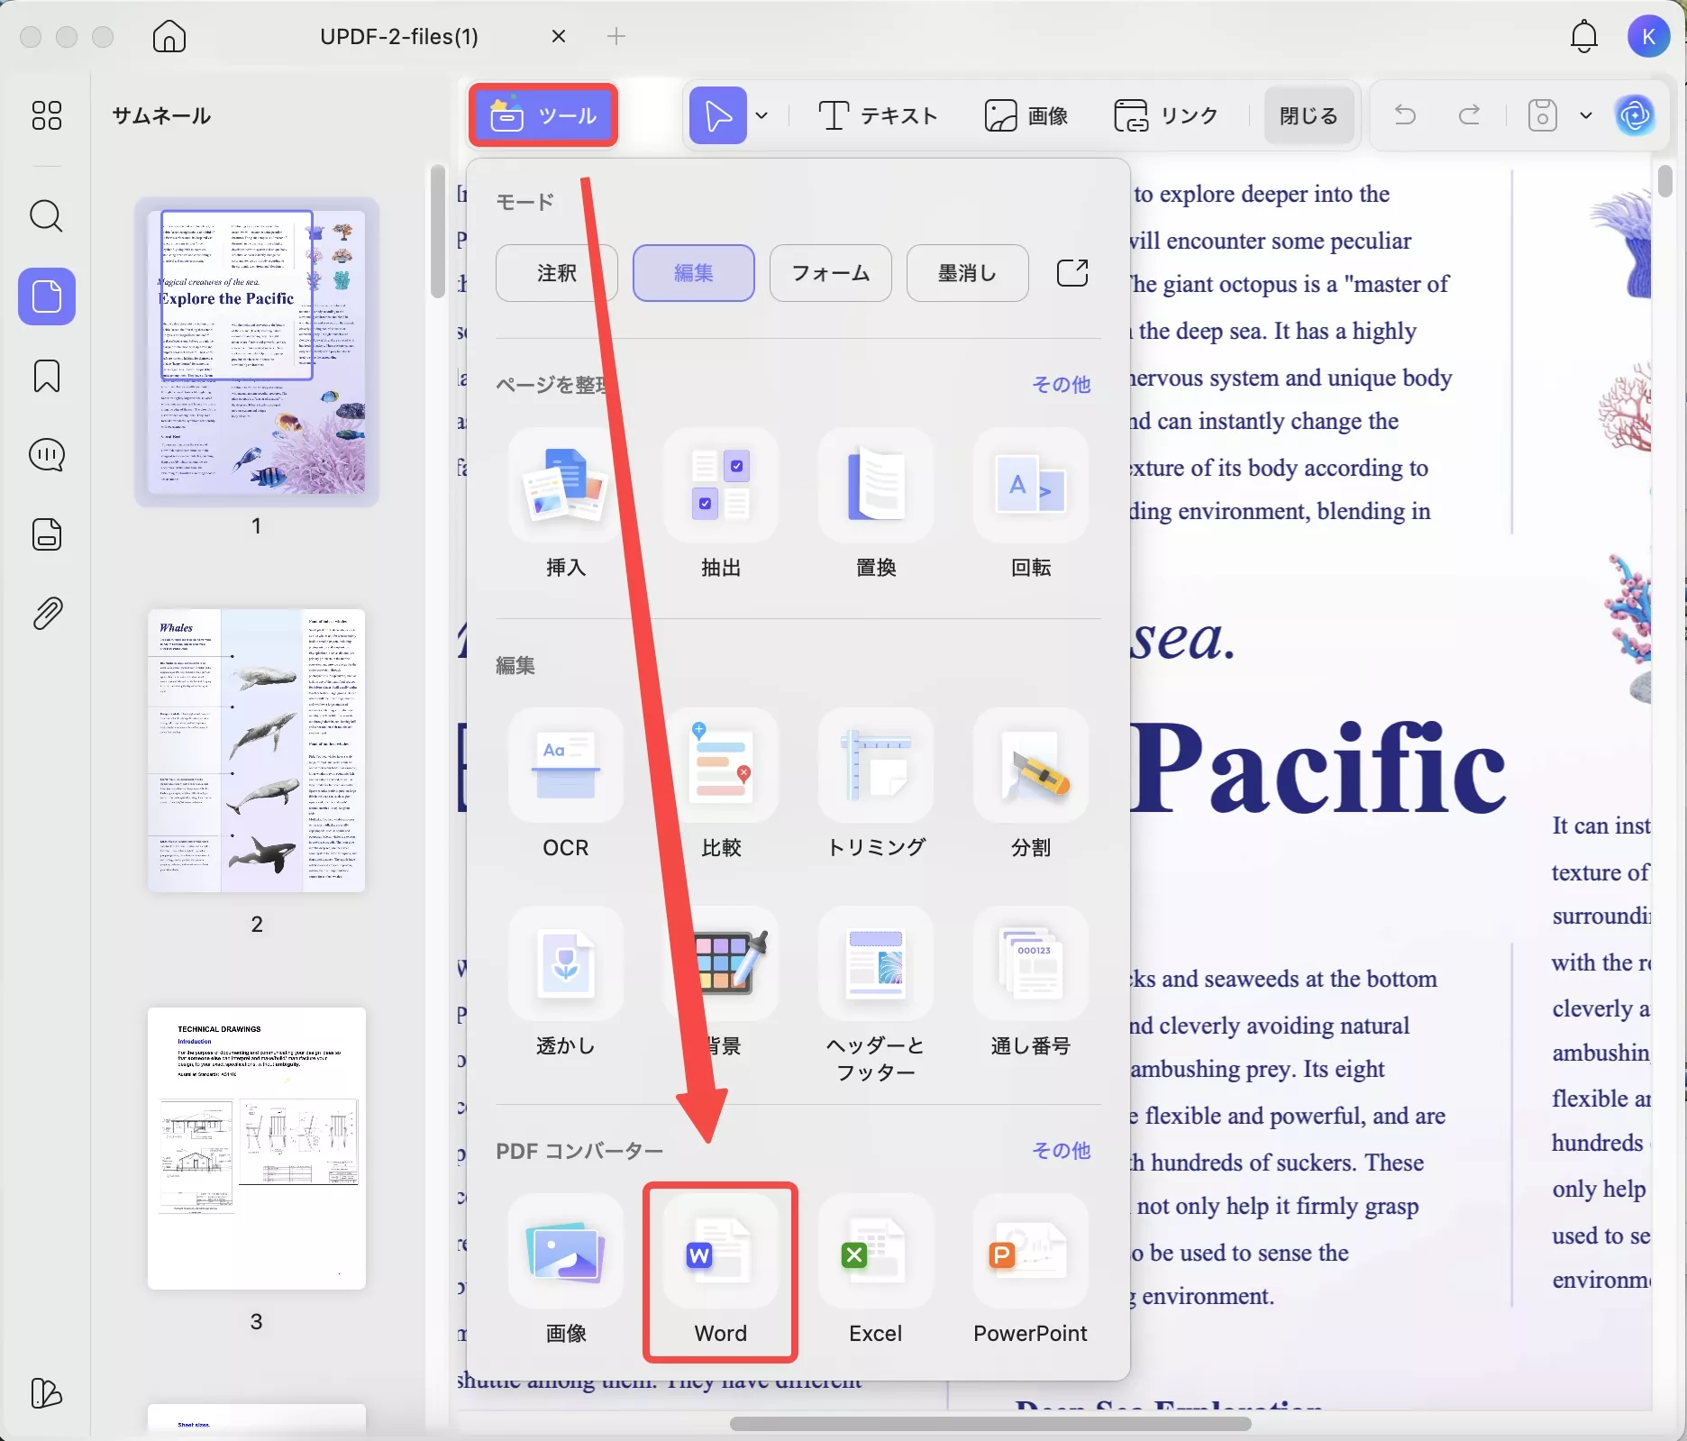Click the save icon in toolbar
This screenshot has width=1687, height=1441.
pyautogui.click(x=1542, y=115)
